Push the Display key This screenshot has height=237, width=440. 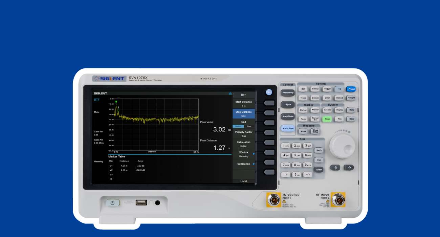pyautogui.click(x=339, y=110)
